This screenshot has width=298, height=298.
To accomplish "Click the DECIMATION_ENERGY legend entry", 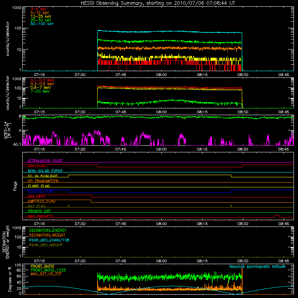I will (48, 230).
